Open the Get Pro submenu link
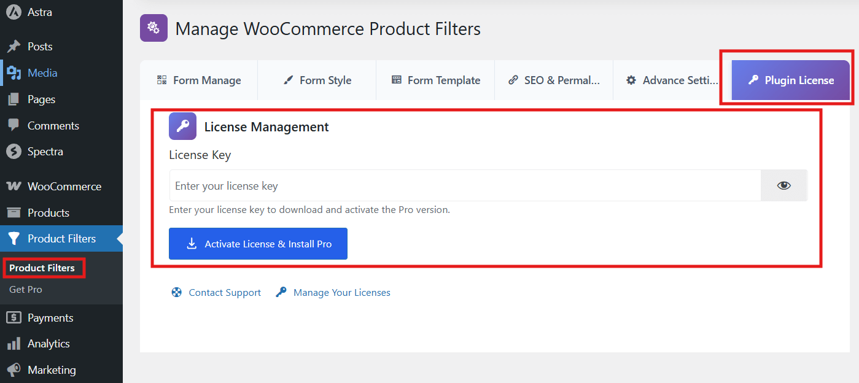This screenshot has height=383, width=859. point(26,290)
